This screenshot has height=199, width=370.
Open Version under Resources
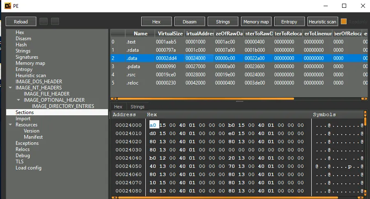(x=32, y=131)
